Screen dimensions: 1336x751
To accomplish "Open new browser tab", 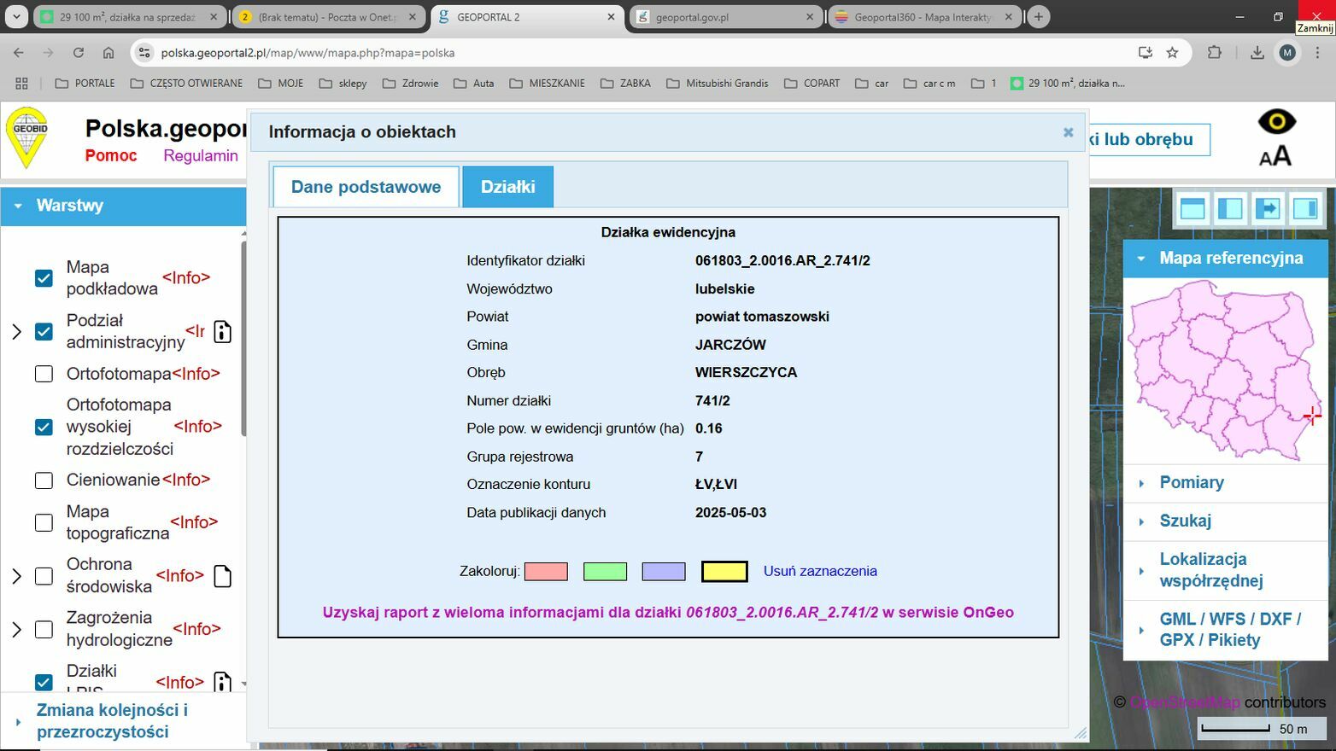I will 1039,16.
